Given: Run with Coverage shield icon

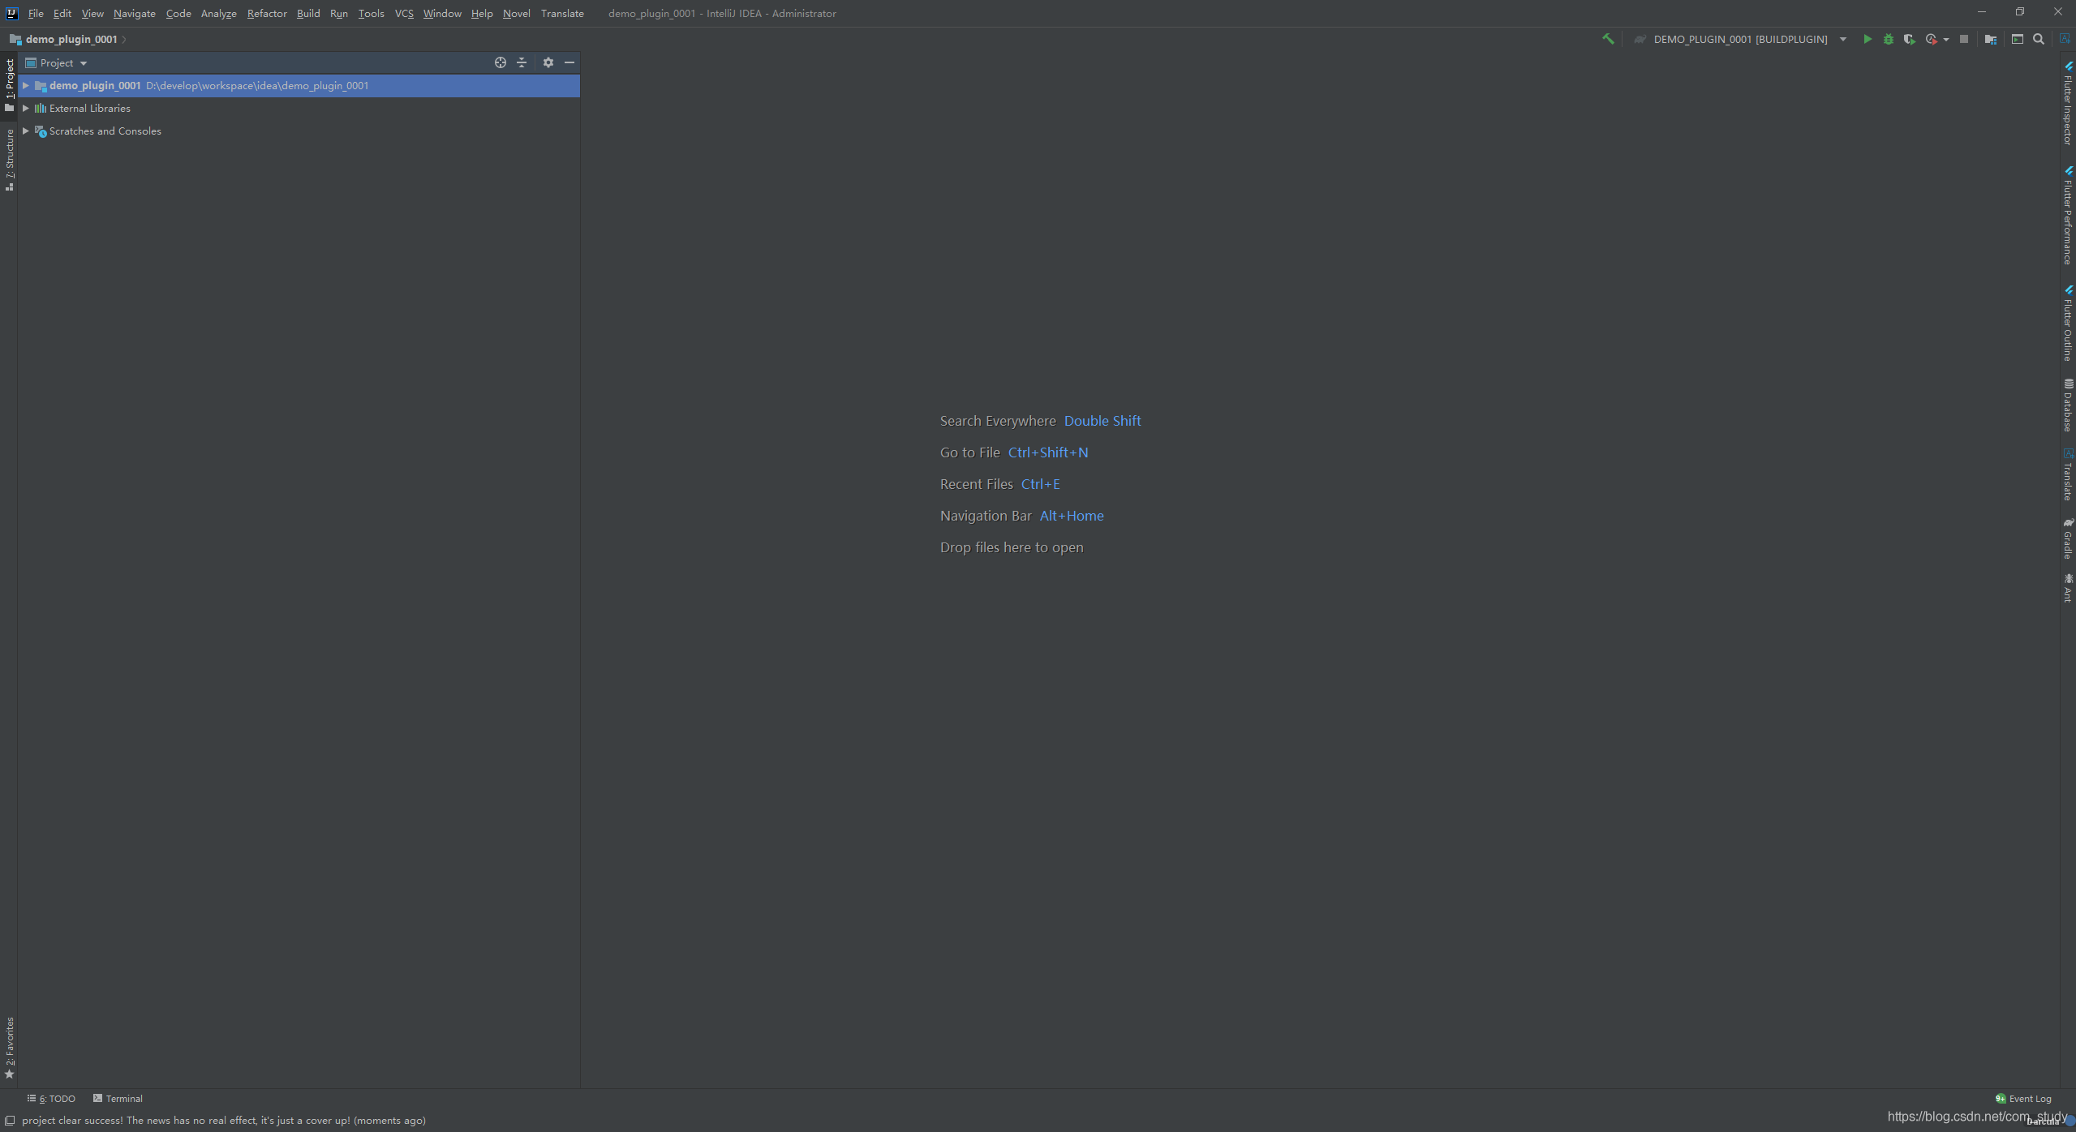Looking at the screenshot, I should (x=1909, y=39).
